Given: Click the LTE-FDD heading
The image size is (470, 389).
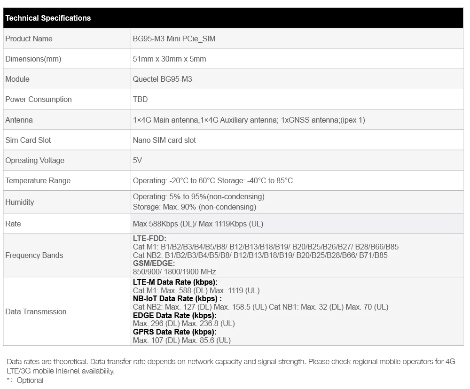Looking at the screenshot, I should tap(149, 239).
